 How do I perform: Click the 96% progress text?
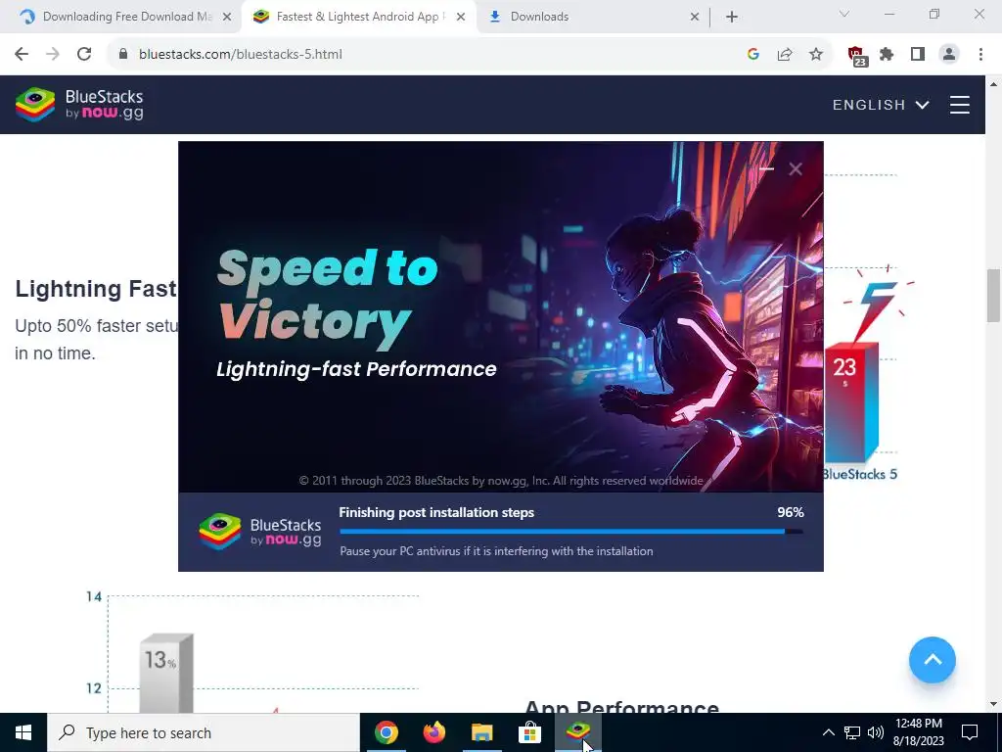tap(791, 512)
